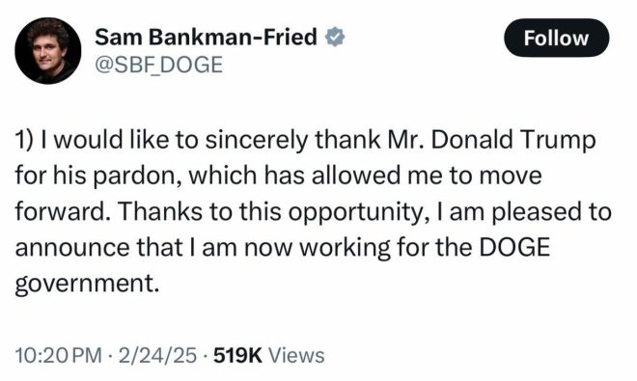Click the word "forward." in the tweet
The height and width of the screenshot is (381, 637).
click(x=64, y=211)
